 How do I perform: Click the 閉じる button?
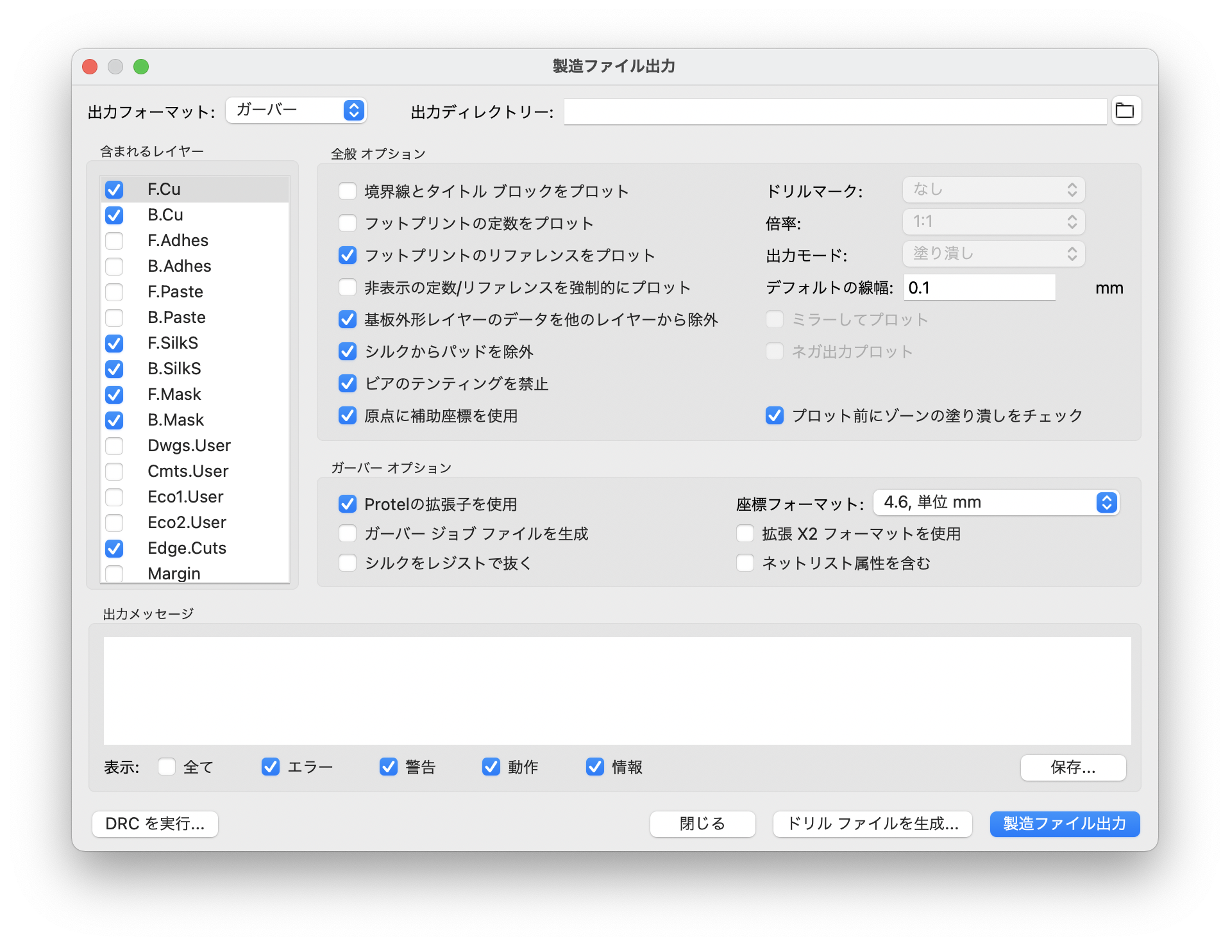click(x=702, y=824)
